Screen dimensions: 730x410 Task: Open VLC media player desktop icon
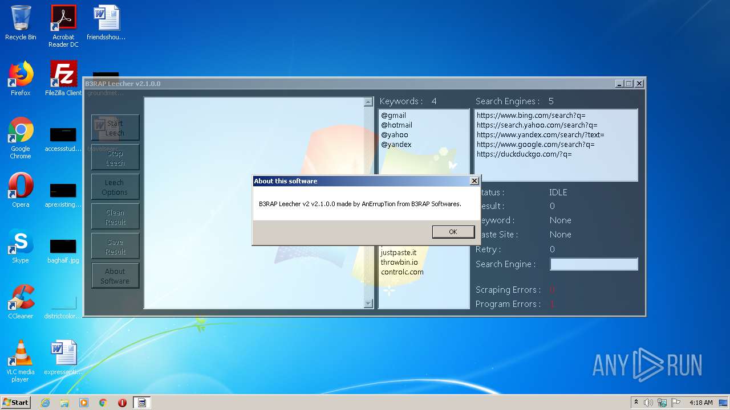click(21, 361)
